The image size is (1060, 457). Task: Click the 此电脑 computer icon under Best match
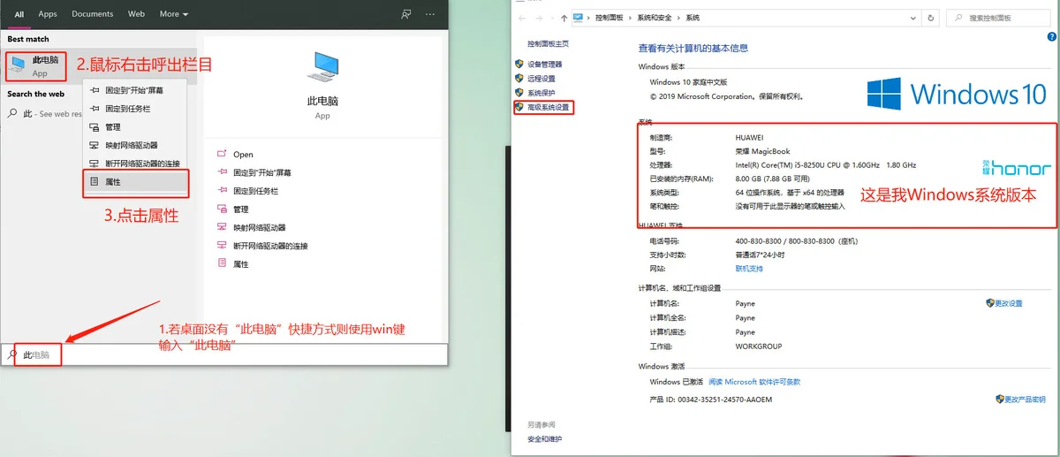pos(19,65)
